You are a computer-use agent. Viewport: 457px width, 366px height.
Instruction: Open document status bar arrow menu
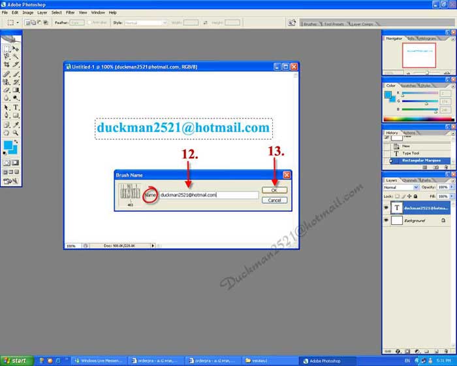pos(153,246)
